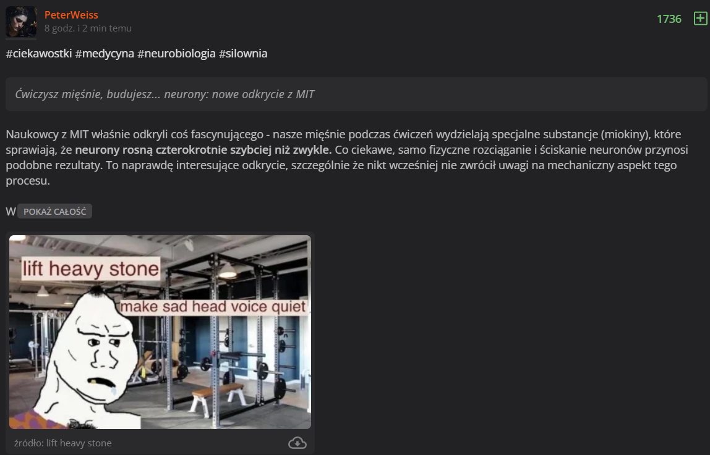The height and width of the screenshot is (455, 710).
Task: Open PeterWeiss's avatar picture
Action: [x=21, y=22]
